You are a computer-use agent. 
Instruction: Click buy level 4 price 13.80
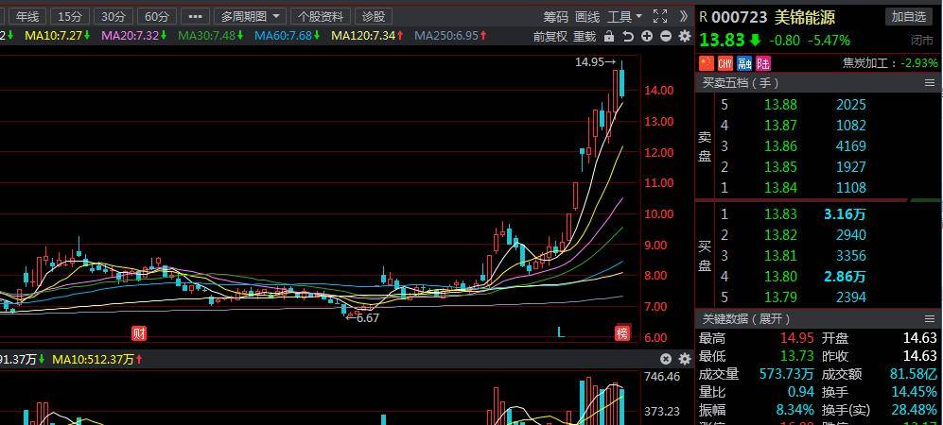pyautogui.click(x=780, y=276)
